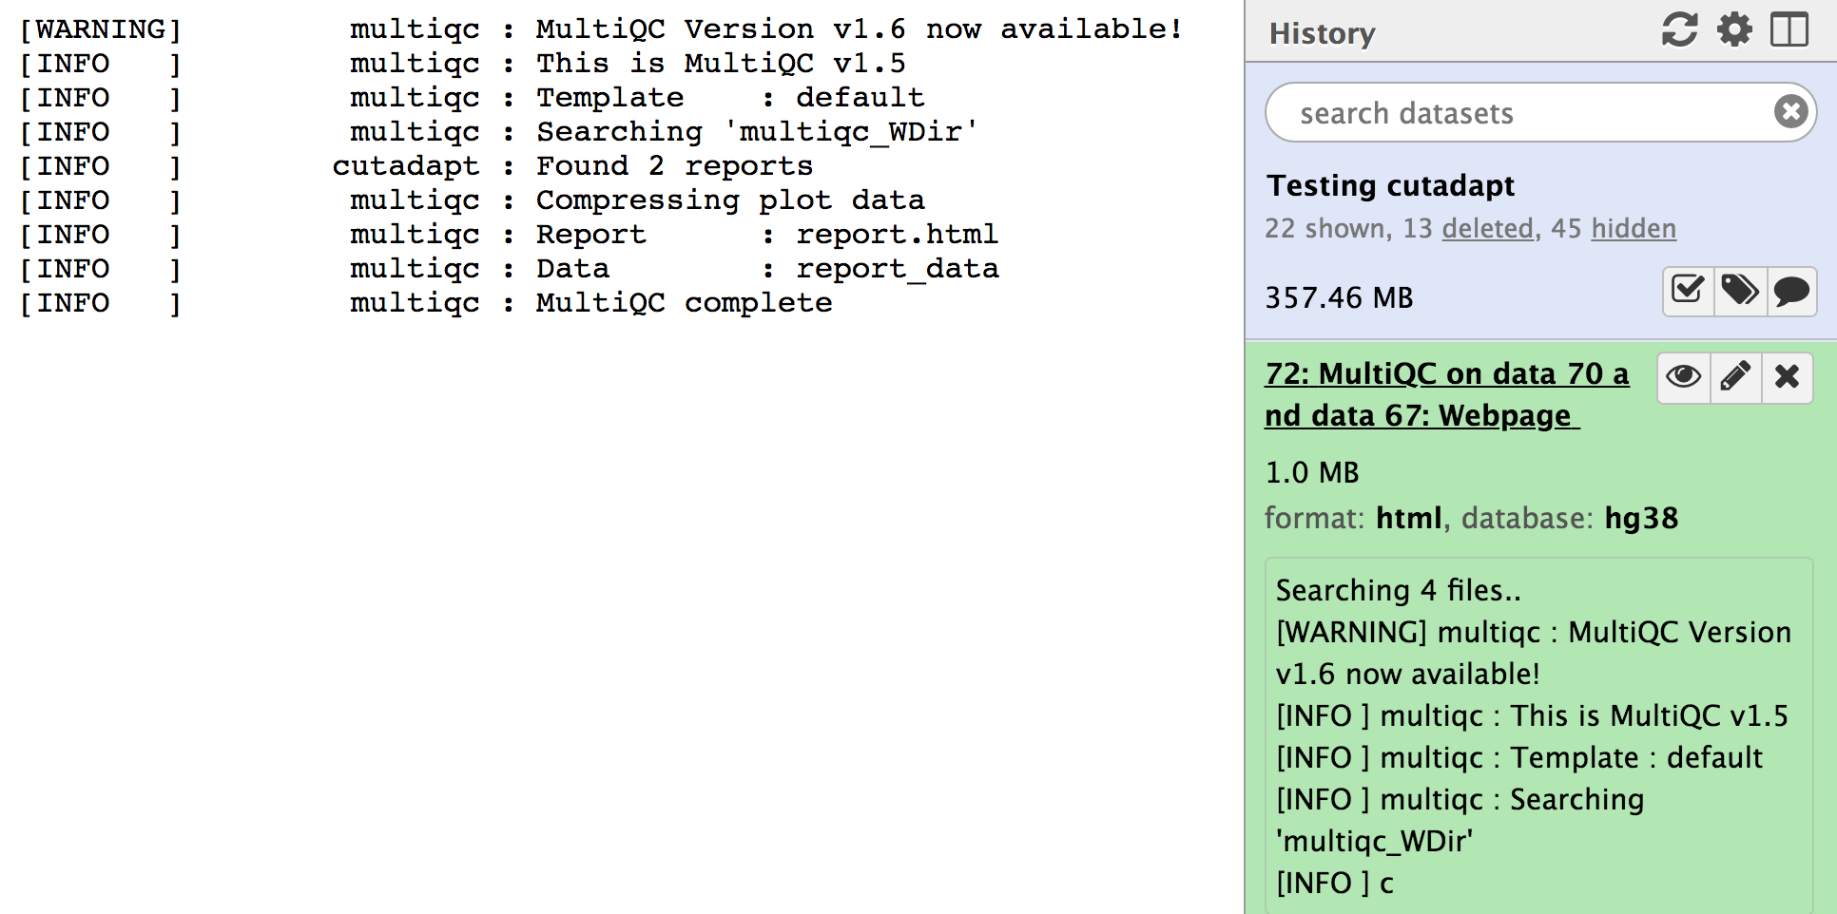Image resolution: width=1837 pixels, height=914 pixels.
Task: Open history options gear menu
Action: [1734, 29]
